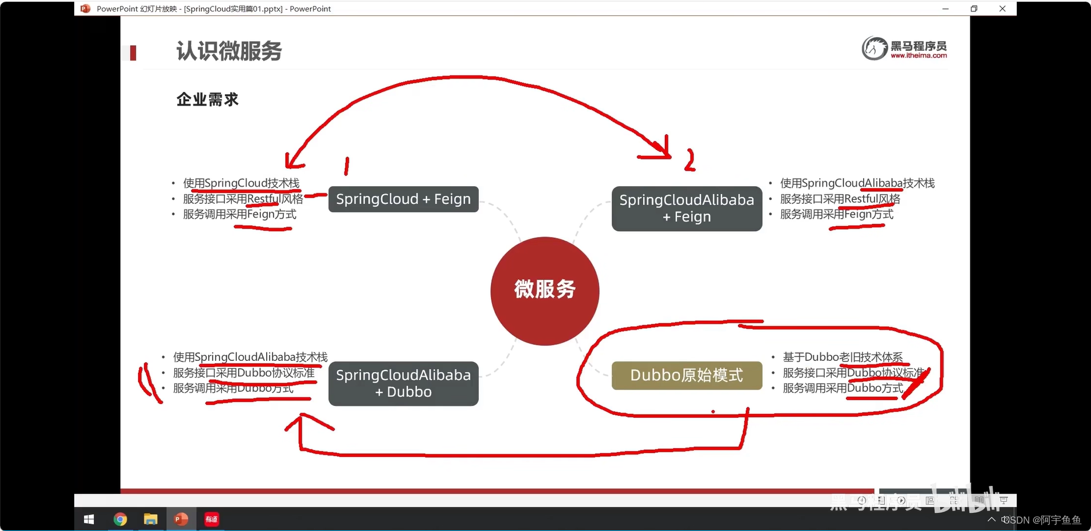Go to the previous slide using the status bar arrow
The image size is (1091, 531).
point(862,501)
